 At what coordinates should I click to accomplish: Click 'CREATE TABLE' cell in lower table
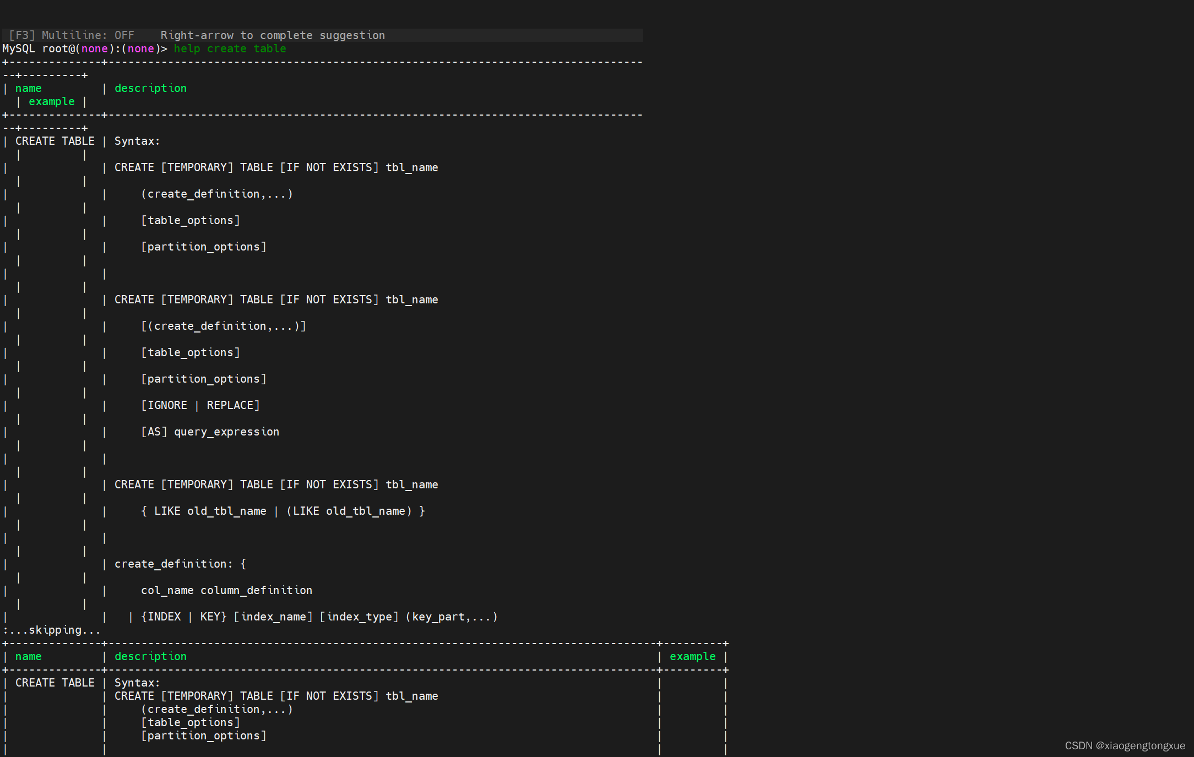(55, 683)
